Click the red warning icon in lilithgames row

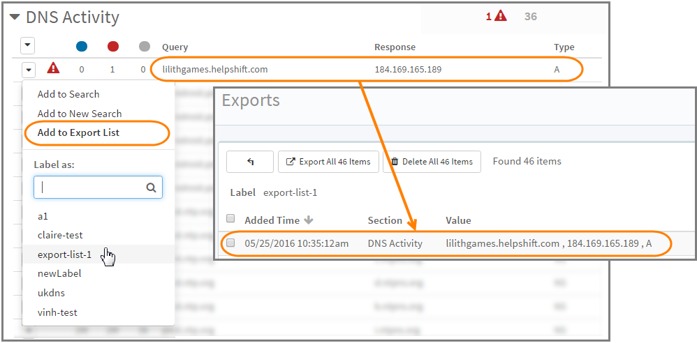53,68
